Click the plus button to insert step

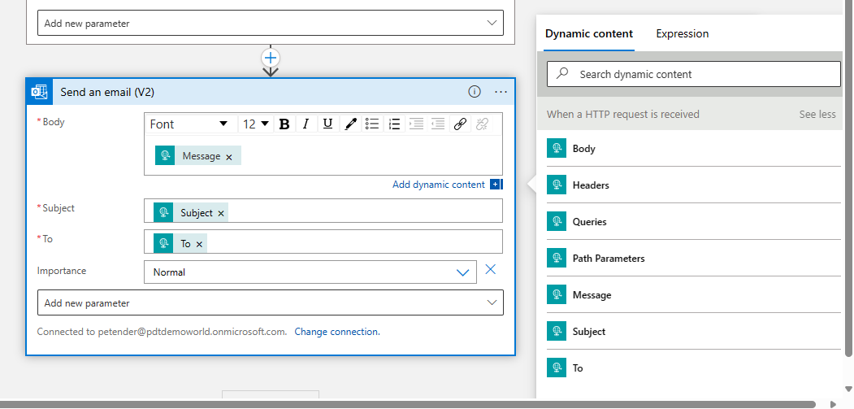pos(271,58)
